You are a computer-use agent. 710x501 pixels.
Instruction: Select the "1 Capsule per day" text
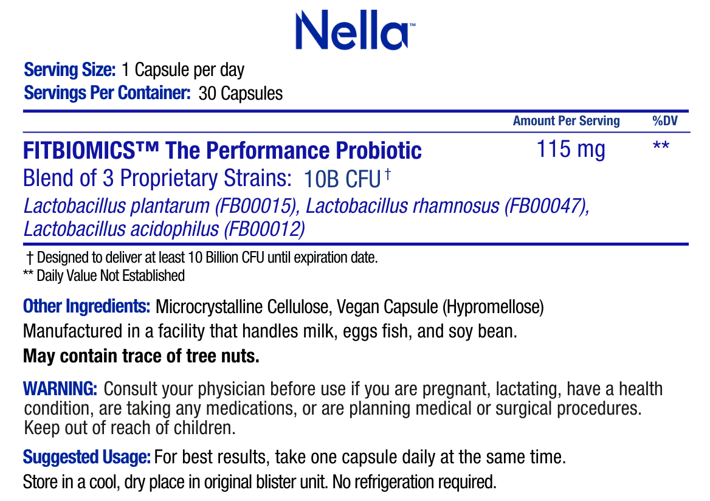[183, 71]
